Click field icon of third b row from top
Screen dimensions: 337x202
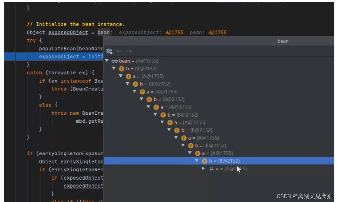pyautogui.click(x=149, y=100)
